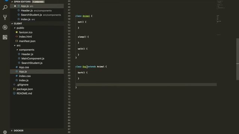Click the Dog class name on line 66
The image size is (239, 134).
pyautogui.click(x=84, y=67)
